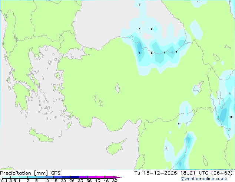Click the 'Precipitation [mm] GFS' title text
This screenshot has width=235, height=182.
[30, 173]
